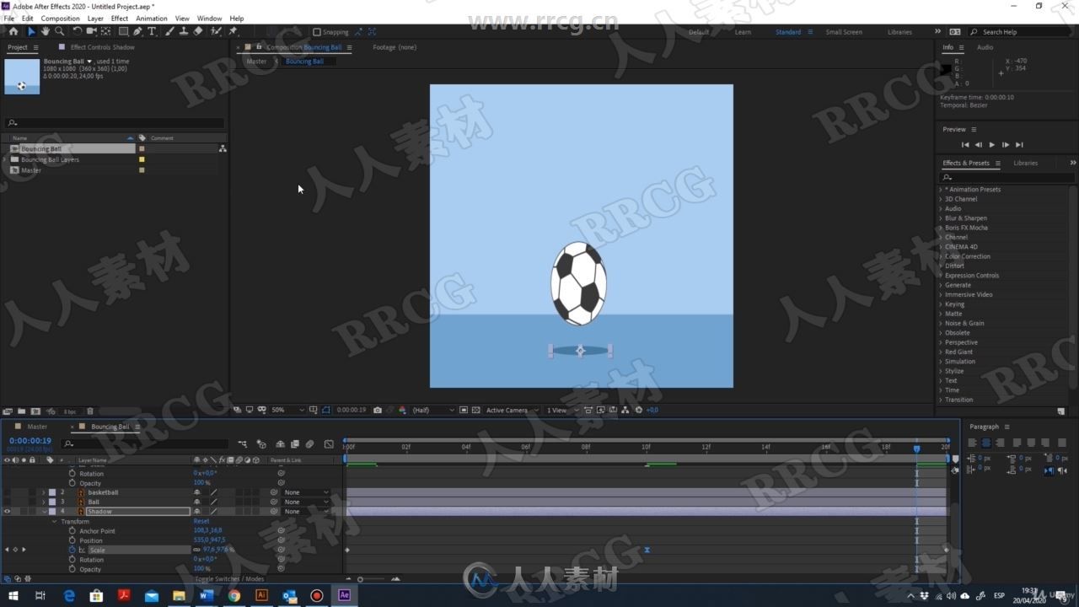Click Reset for Transform properties
This screenshot has height=607, width=1079.
point(201,521)
